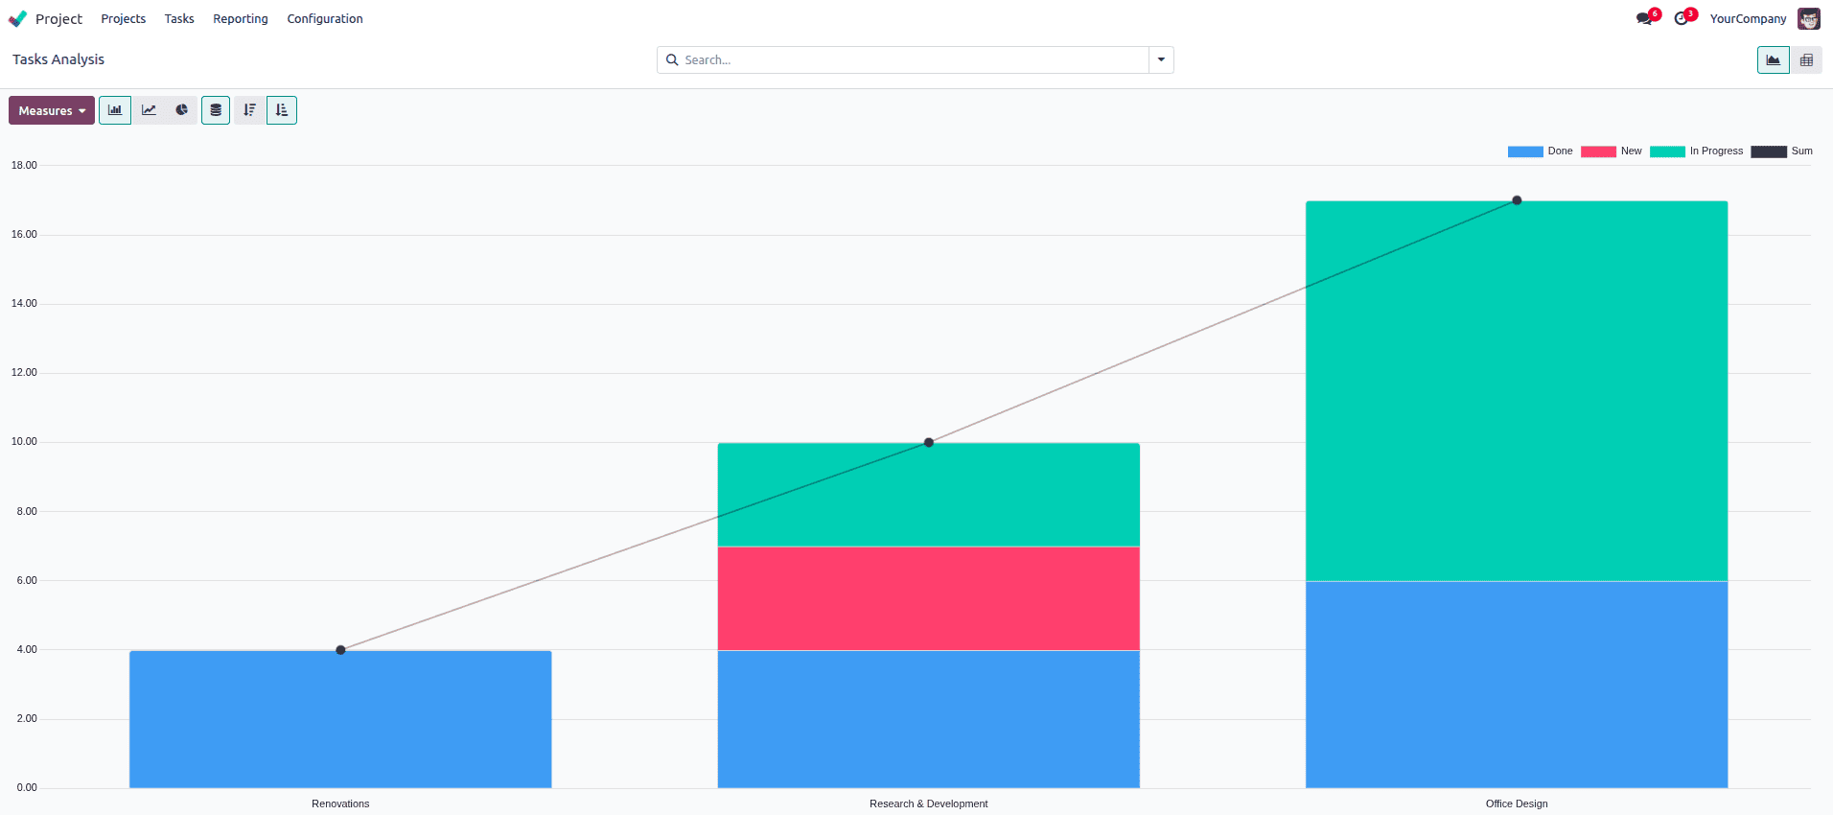Click Sum line point above Research & Development

(x=928, y=442)
